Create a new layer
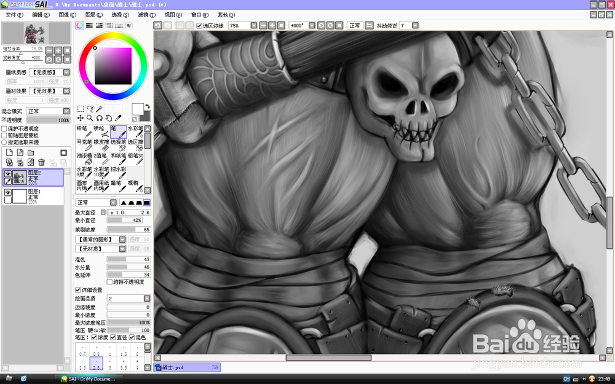This screenshot has height=384, width=615. pyautogui.click(x=9, y=152)
